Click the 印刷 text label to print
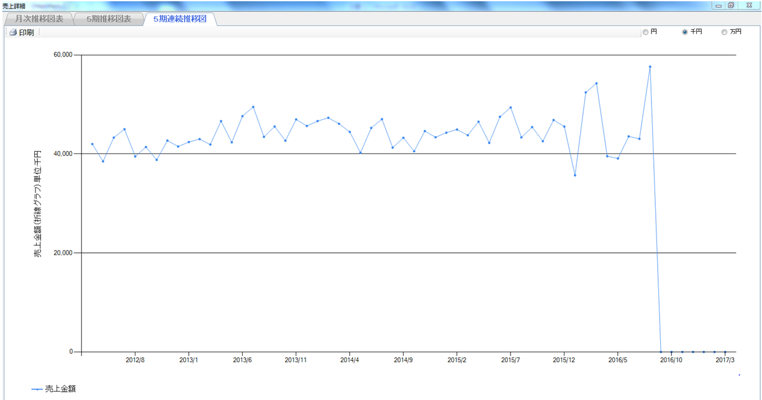 click(x=27, y=32)
